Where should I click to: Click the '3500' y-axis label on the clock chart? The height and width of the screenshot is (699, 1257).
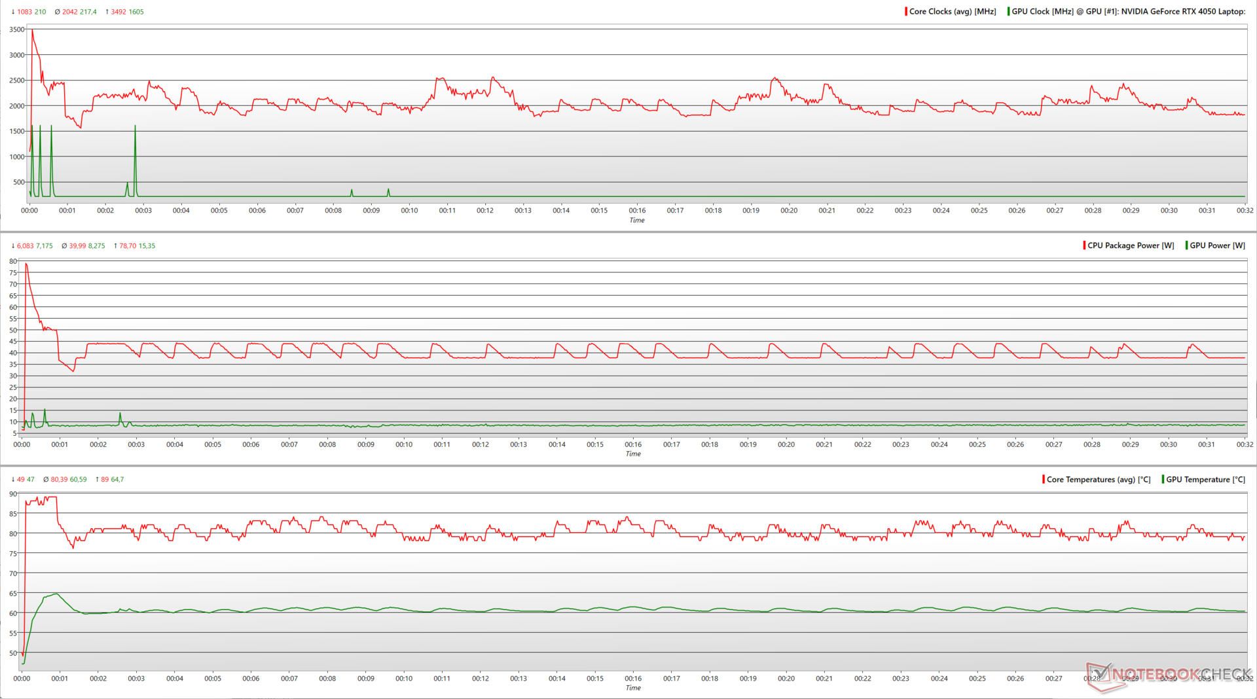pos(16,29)
